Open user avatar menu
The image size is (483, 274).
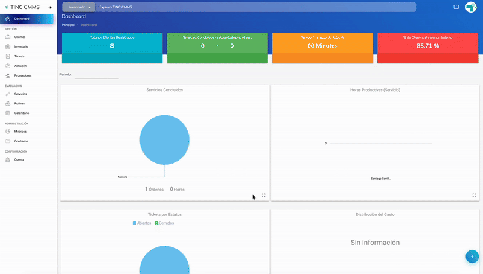[x=471, y=7]
